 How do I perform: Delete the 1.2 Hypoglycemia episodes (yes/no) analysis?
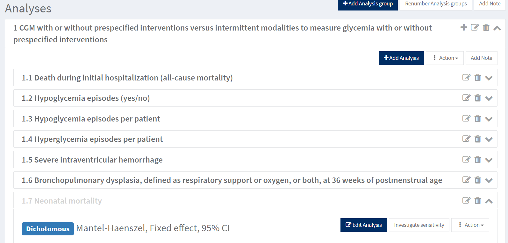(478, 98)
